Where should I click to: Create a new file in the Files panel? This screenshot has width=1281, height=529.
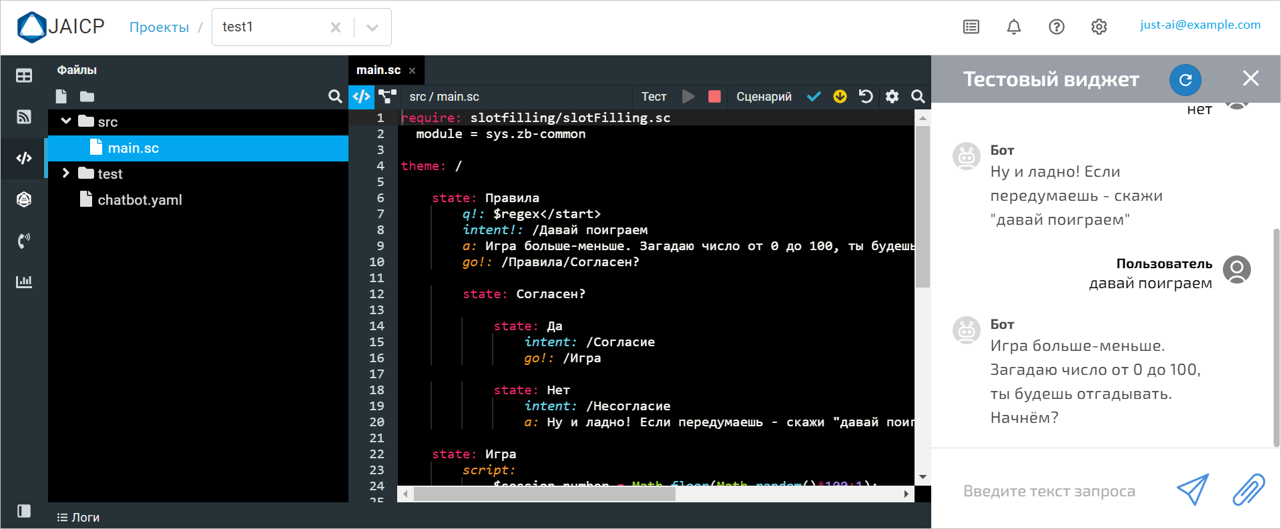pyautogui.click(x=61, y=97)
